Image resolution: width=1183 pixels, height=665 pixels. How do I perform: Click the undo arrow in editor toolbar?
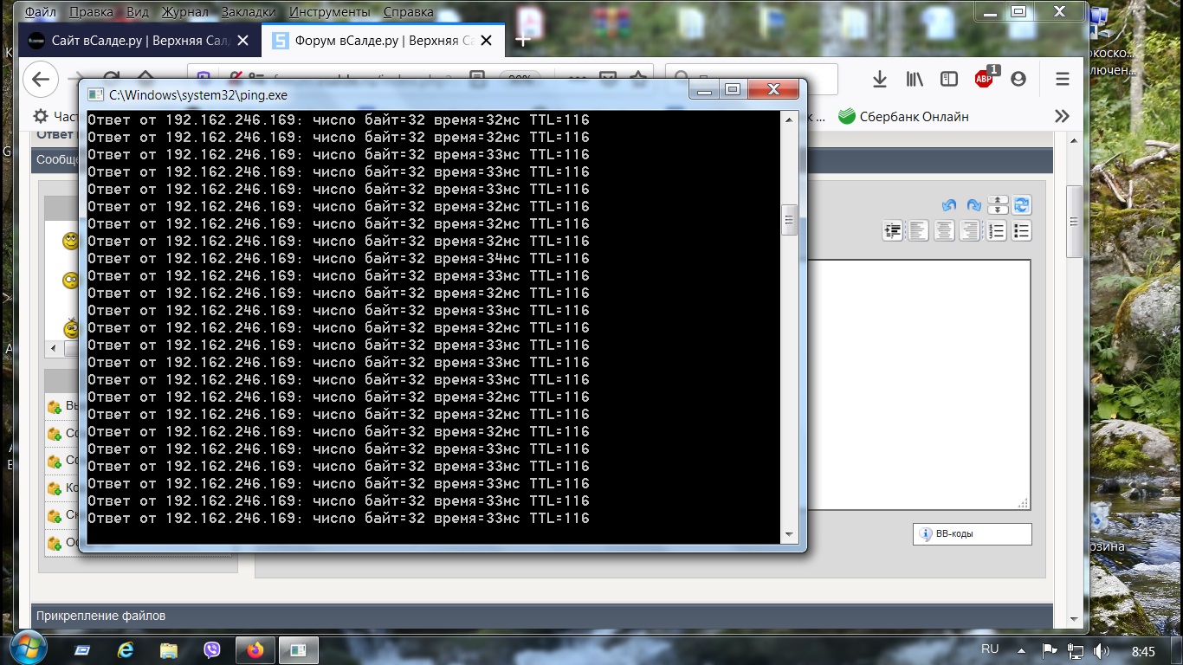click(x=948, y=205)
